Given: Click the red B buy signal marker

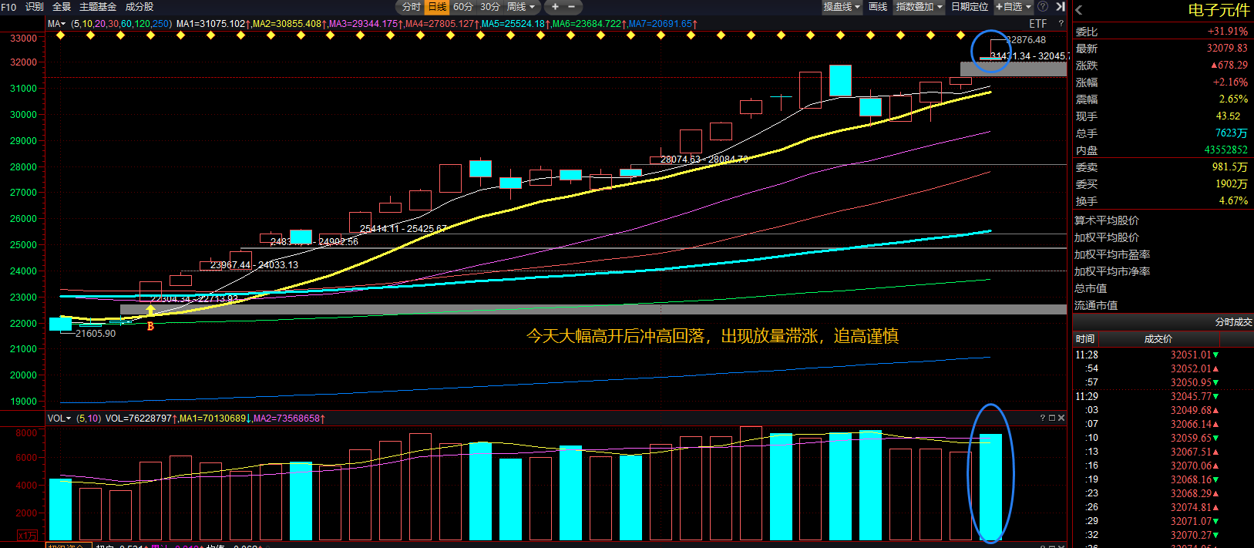Looking at the screenshot, I should tap(150, 327).
